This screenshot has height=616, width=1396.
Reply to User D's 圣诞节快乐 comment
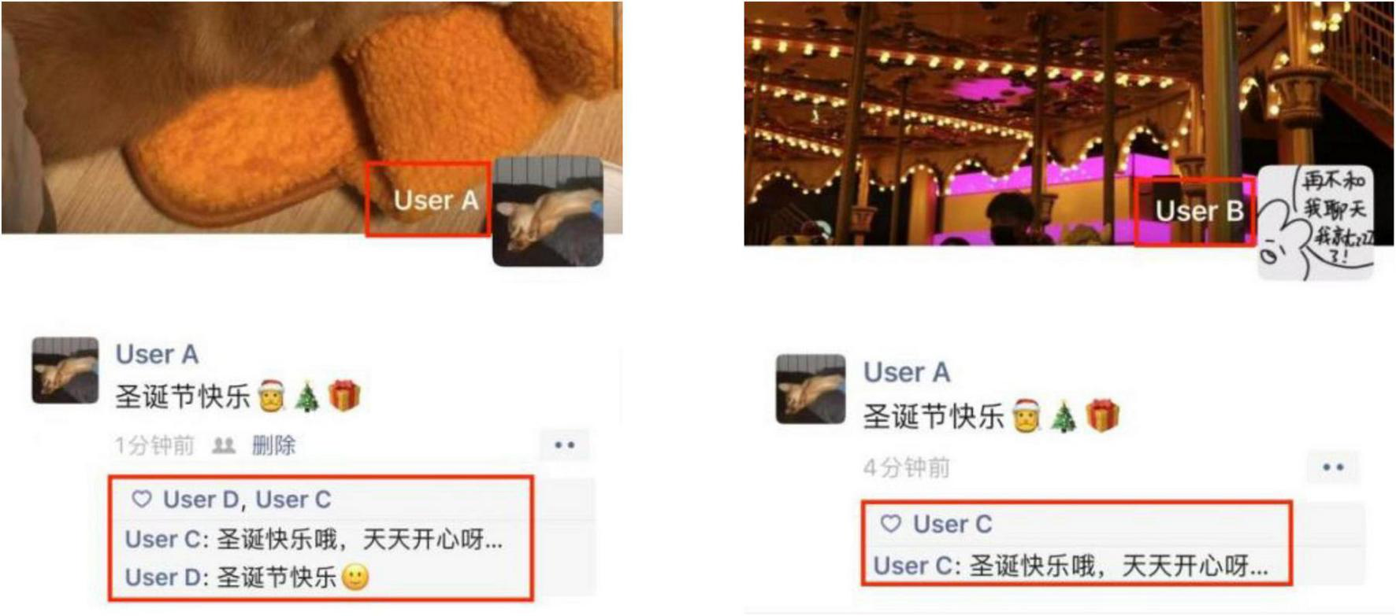(x=247, y=577)
